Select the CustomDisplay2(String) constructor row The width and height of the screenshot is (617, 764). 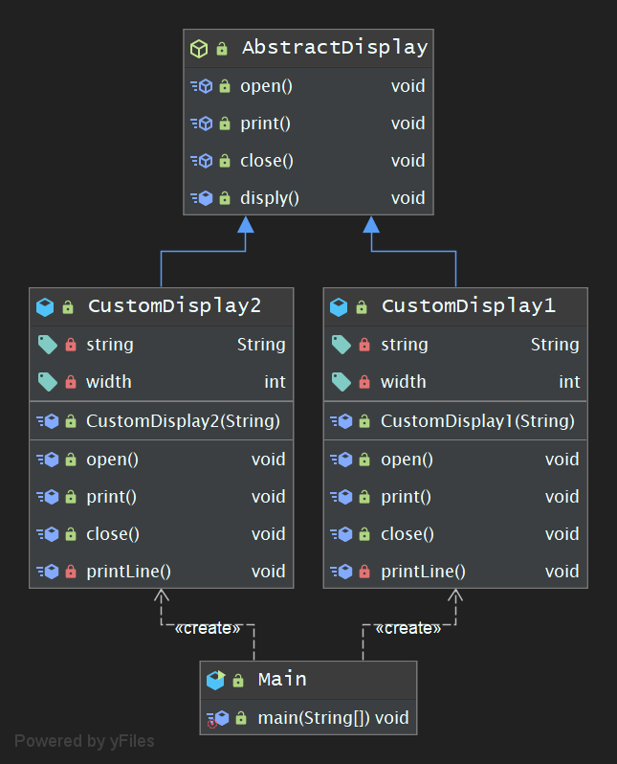point(183,420)
